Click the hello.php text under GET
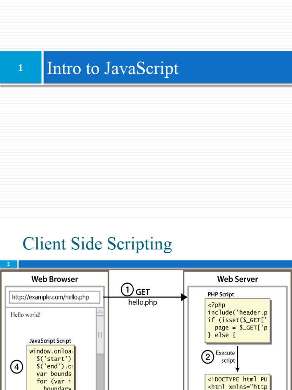 [x=143, y=302]
